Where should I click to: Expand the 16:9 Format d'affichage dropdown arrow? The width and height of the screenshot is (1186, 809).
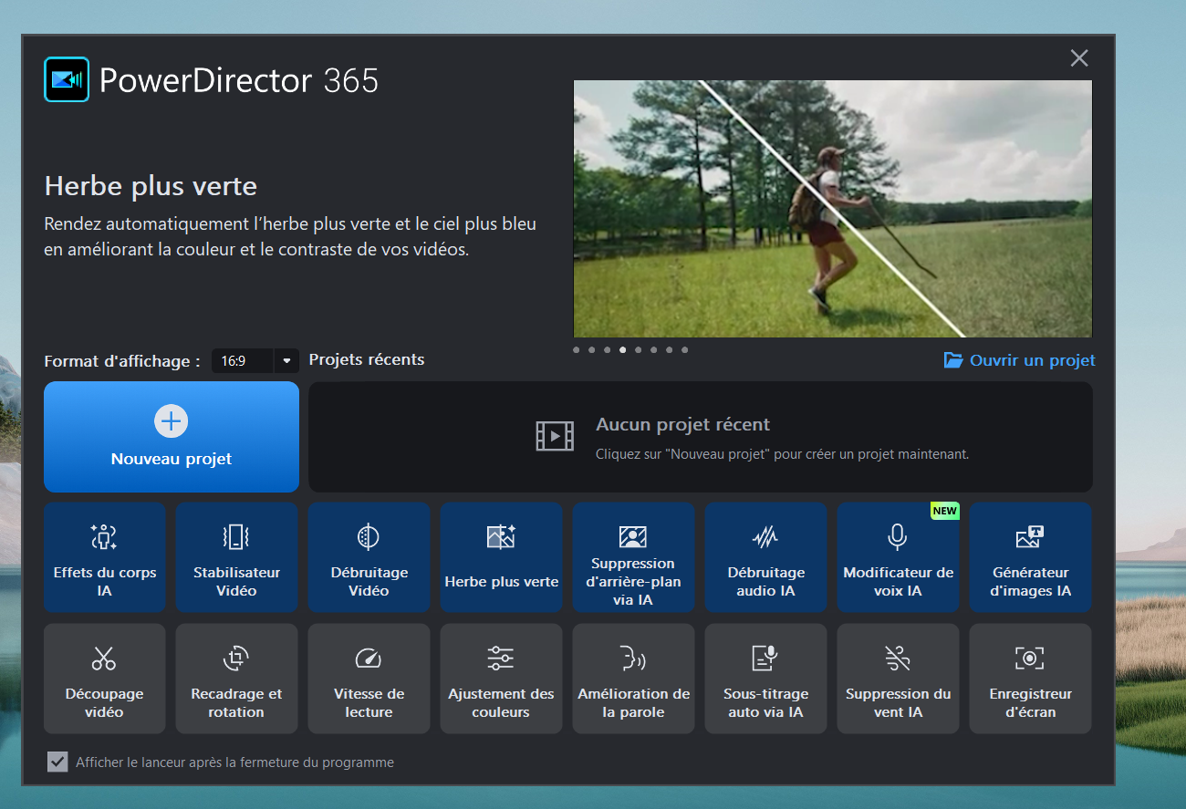[x=286, y=361]
